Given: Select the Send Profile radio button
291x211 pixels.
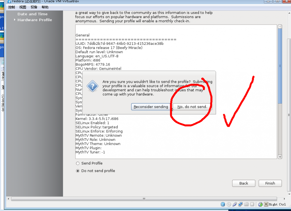Looking at the screenshot, I should click(77, 163).
